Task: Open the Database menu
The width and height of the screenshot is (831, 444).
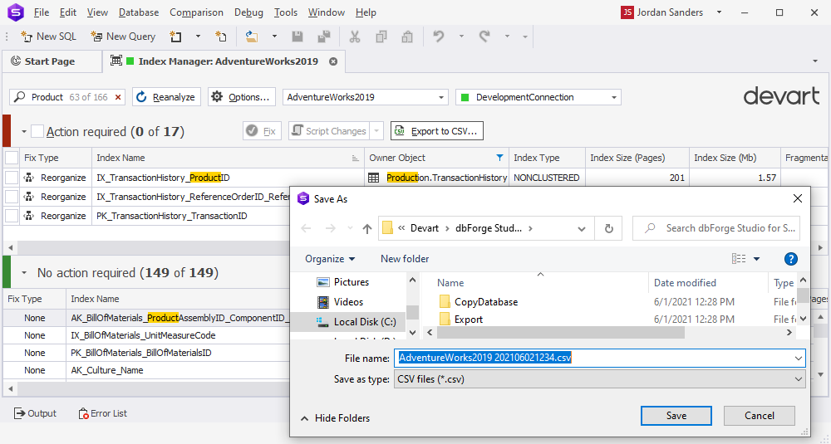Action: 139,12
